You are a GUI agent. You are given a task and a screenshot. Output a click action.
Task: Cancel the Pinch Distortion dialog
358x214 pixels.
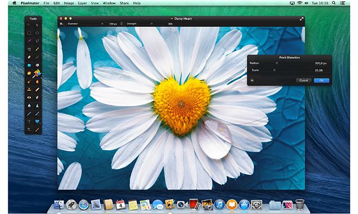coord(303,81)
